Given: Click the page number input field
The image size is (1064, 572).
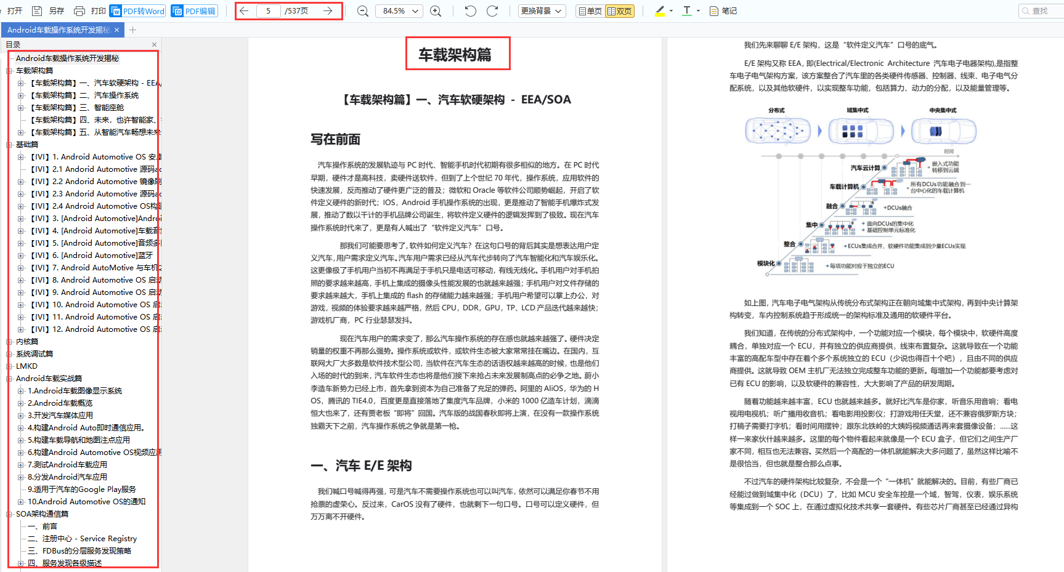Looking at the screenshot, I should (x=268, y=11).
